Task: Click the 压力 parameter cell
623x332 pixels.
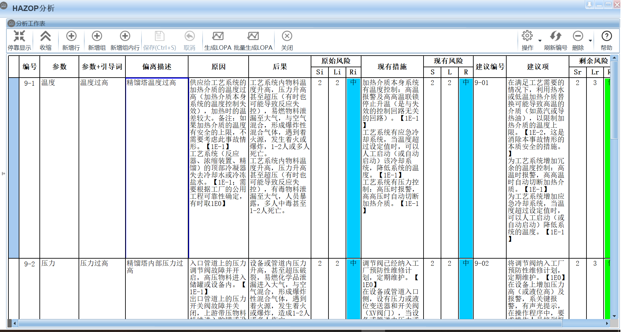Action: 59,289
